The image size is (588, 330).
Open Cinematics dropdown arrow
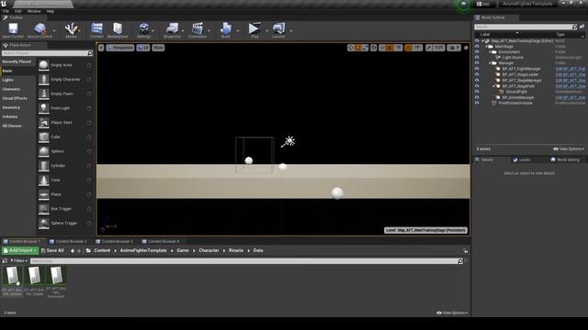(x=209, y=30)
